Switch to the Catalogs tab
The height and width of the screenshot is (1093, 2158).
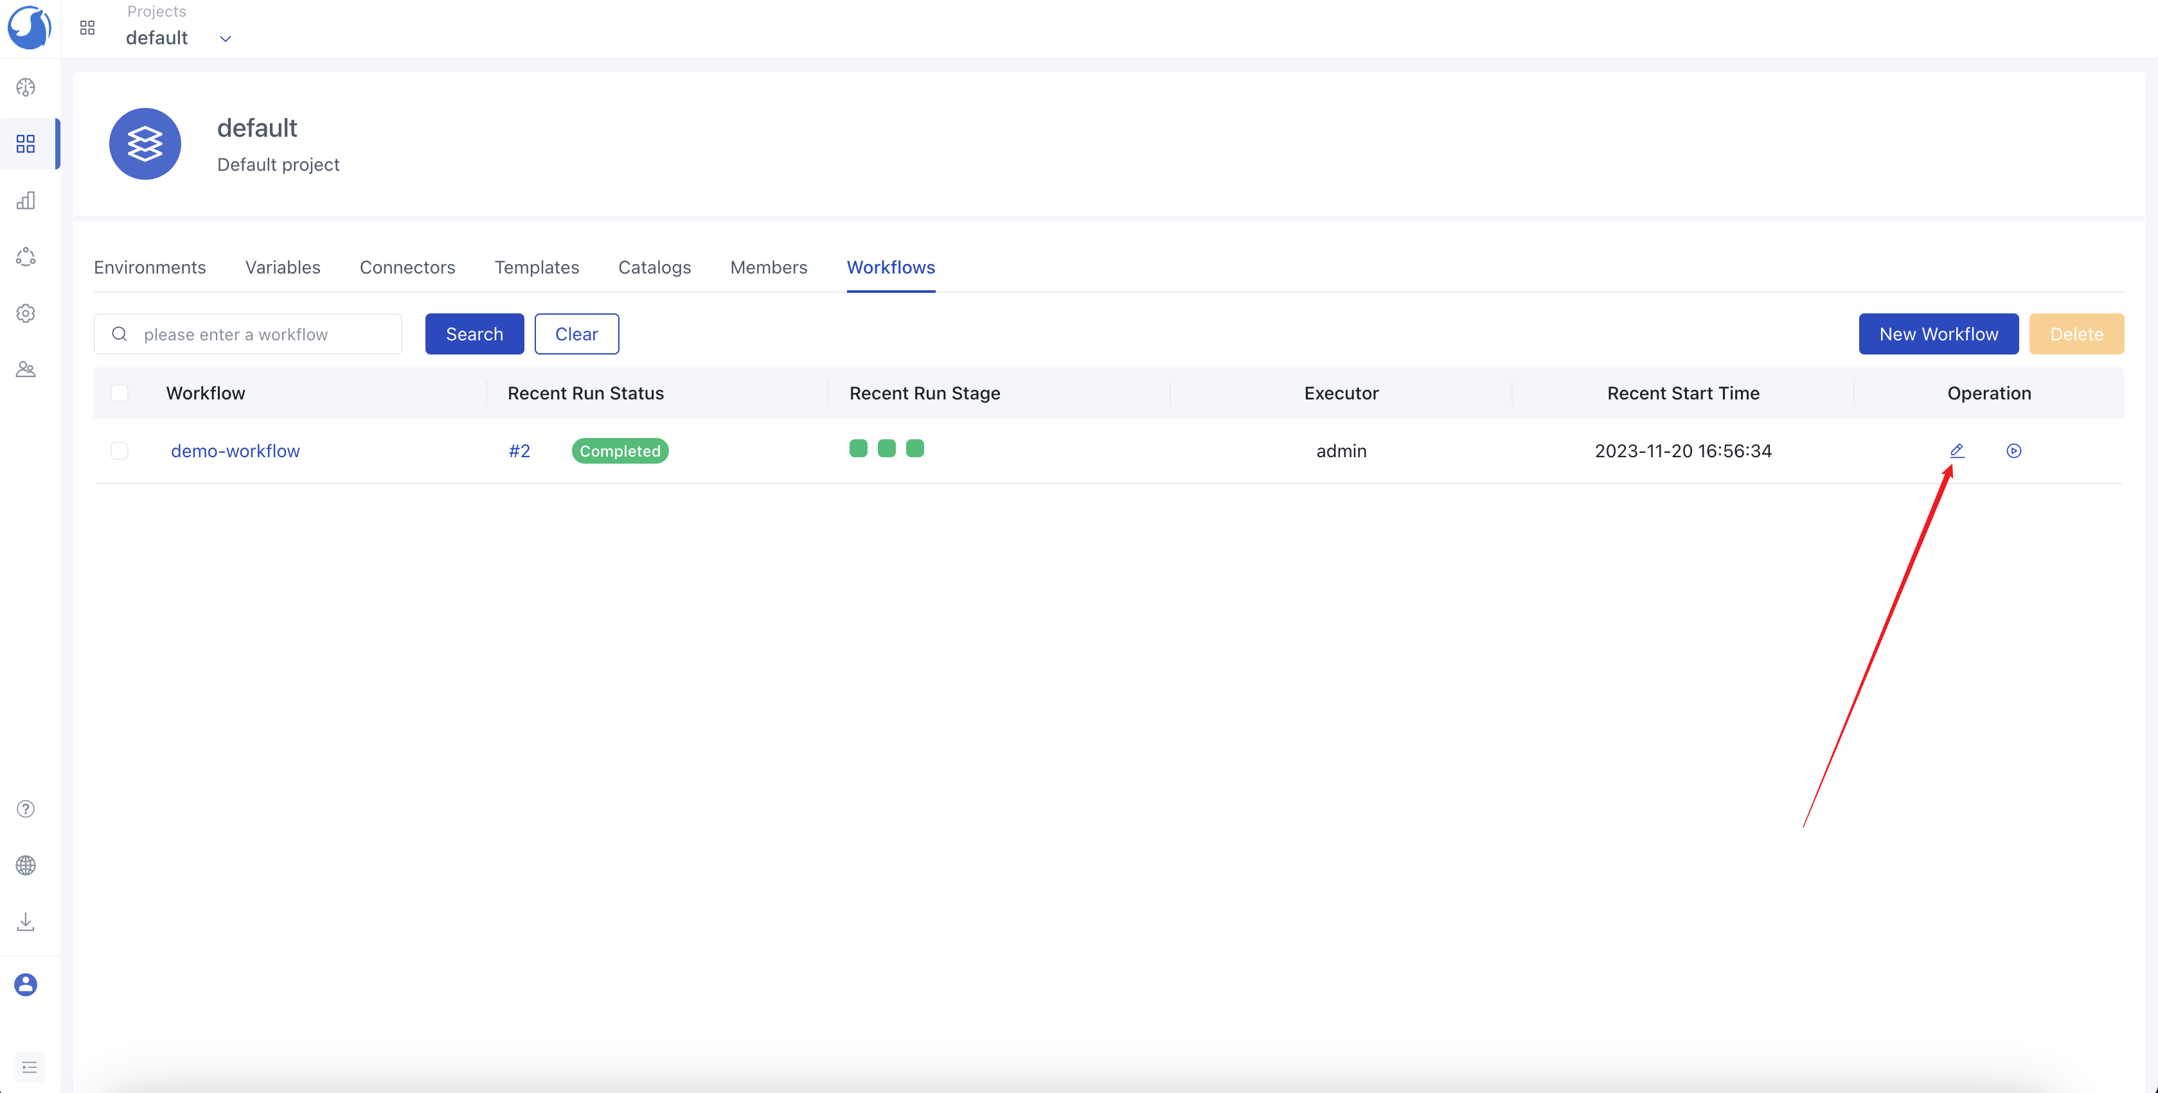(x=655, y=267)
